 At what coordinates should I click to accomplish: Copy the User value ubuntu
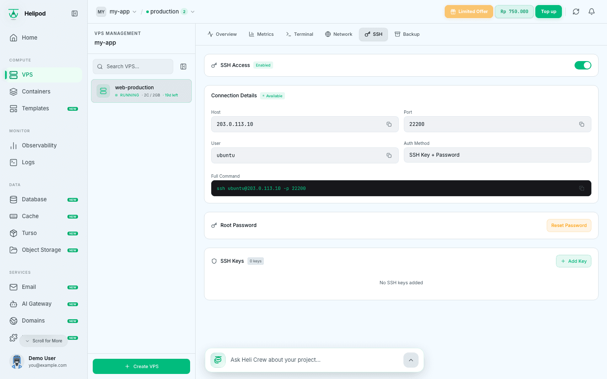coord(389,155)
